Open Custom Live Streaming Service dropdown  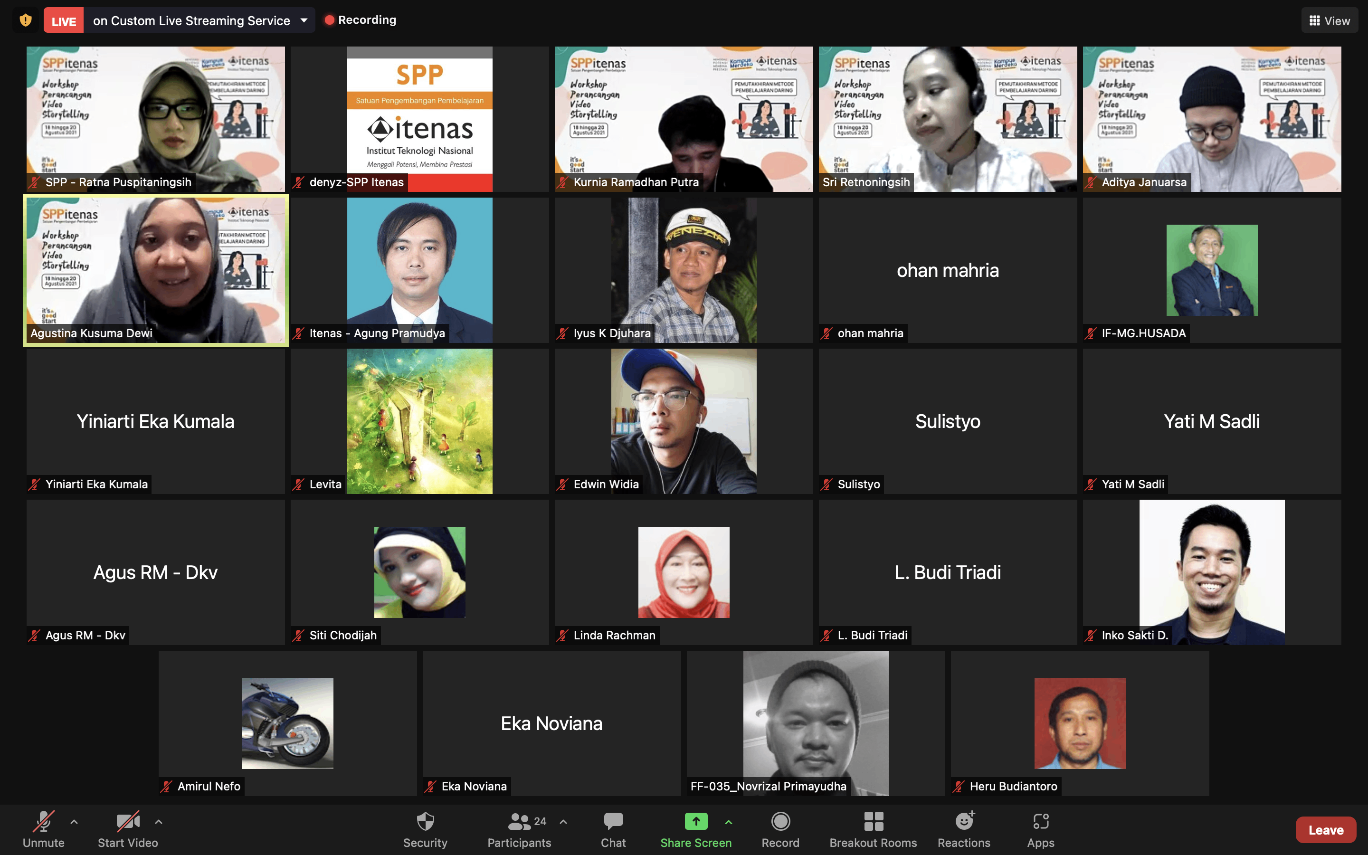pyautogui.click(x=304, y=20)
